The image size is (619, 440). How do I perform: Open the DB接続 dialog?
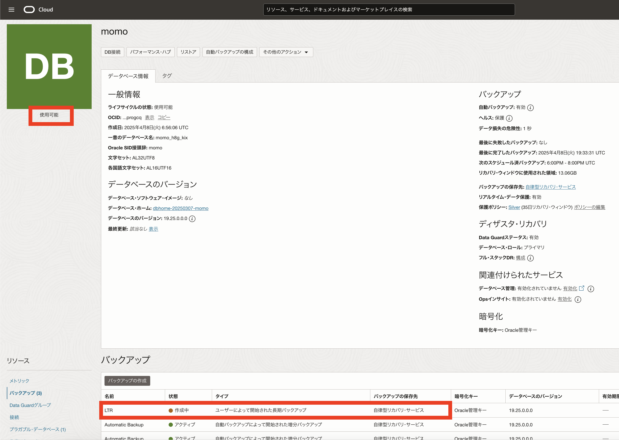[113, 52]
